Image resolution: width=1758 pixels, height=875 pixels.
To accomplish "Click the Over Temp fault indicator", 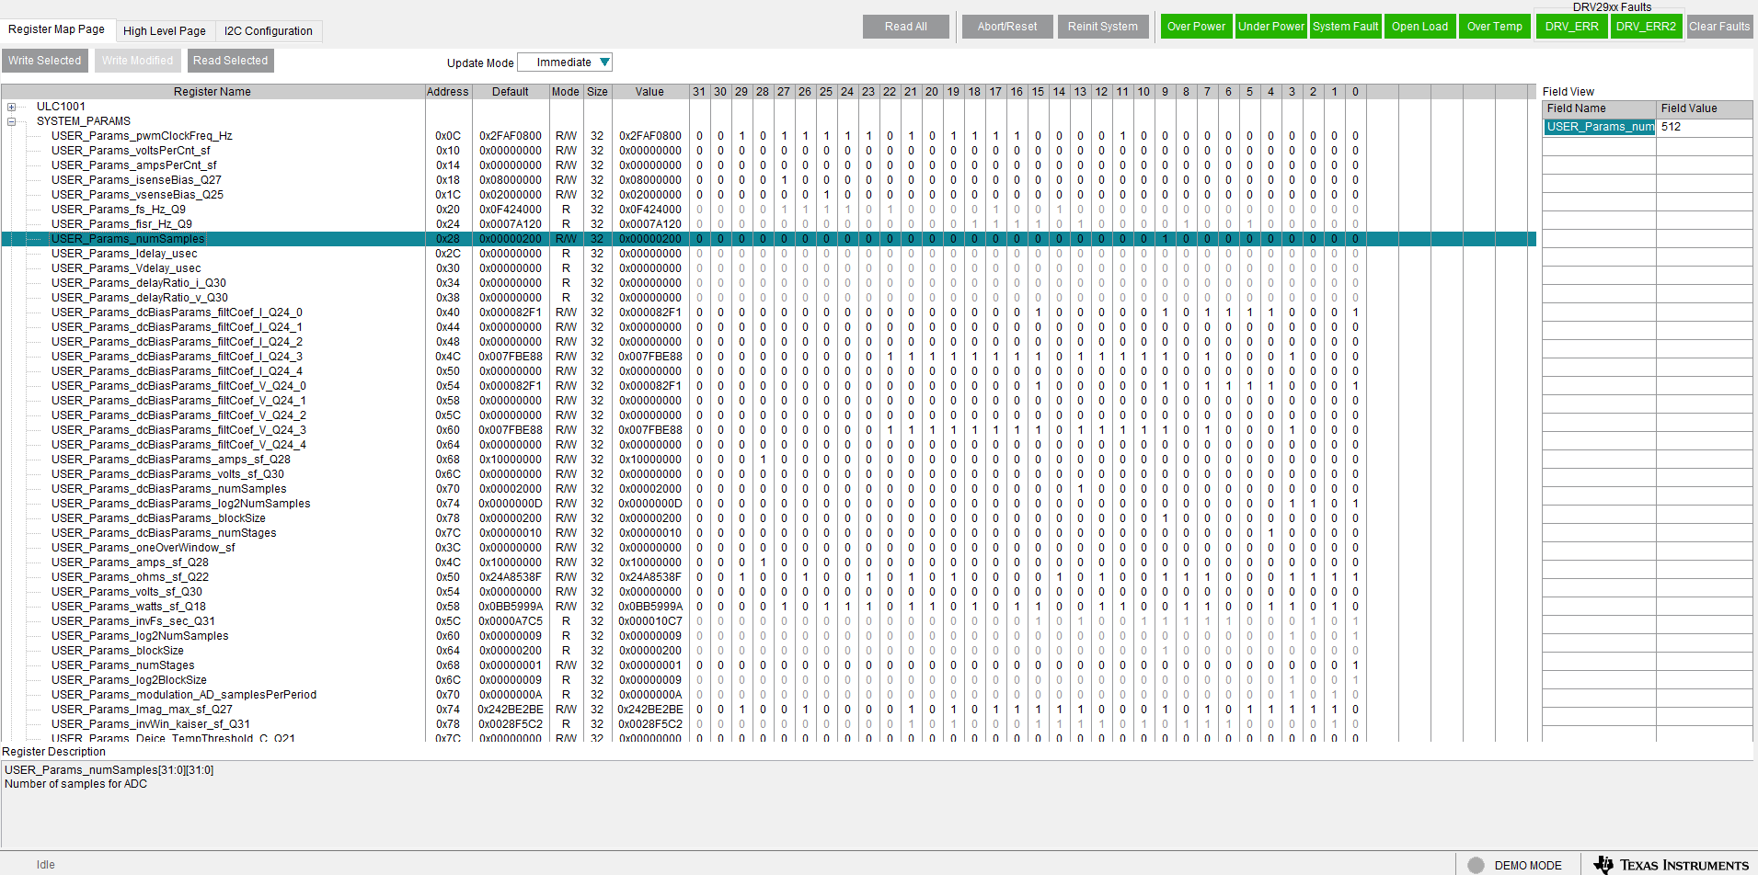I will (x=1494, y=26).
